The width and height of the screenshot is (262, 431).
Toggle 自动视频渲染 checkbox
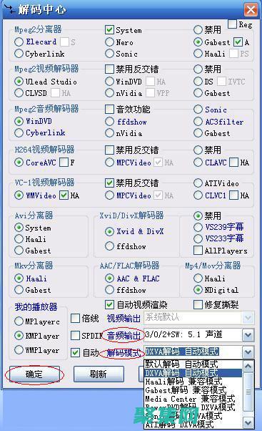pos(109,304)
